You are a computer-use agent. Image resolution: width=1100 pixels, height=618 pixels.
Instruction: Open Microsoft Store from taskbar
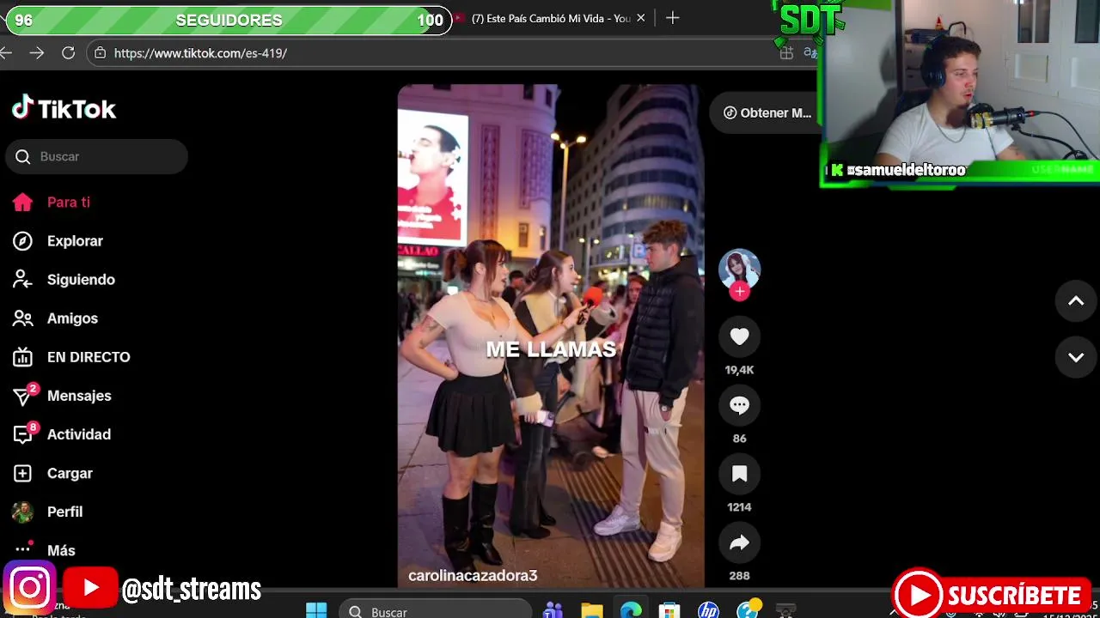[669, 610]
